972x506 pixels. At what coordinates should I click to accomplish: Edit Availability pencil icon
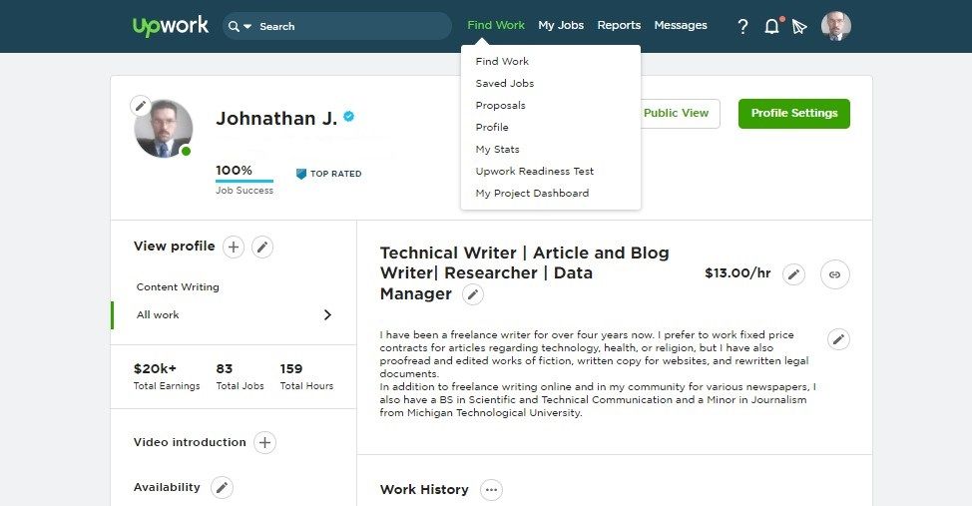(x=222, y=487)
